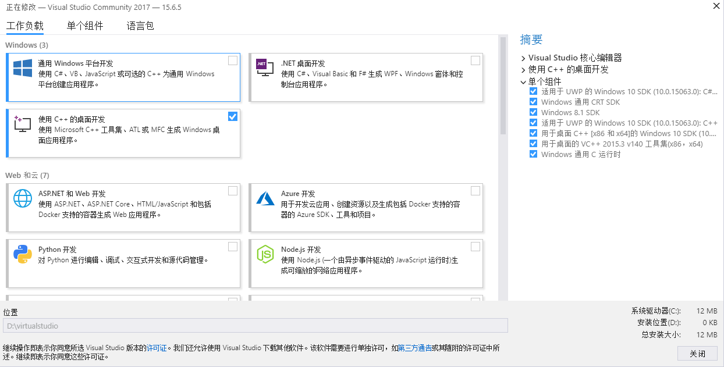Click the 安装位置(D:) size label

click(659, 323)
